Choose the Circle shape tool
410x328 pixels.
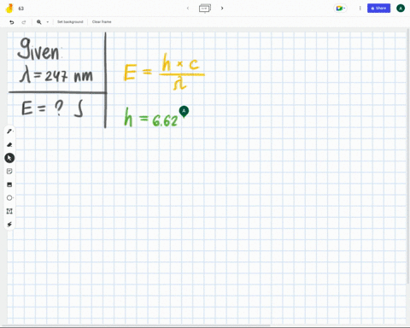click(9, 198)
